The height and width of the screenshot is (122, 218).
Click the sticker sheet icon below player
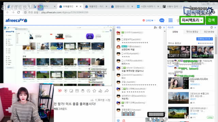coord(71,91)
